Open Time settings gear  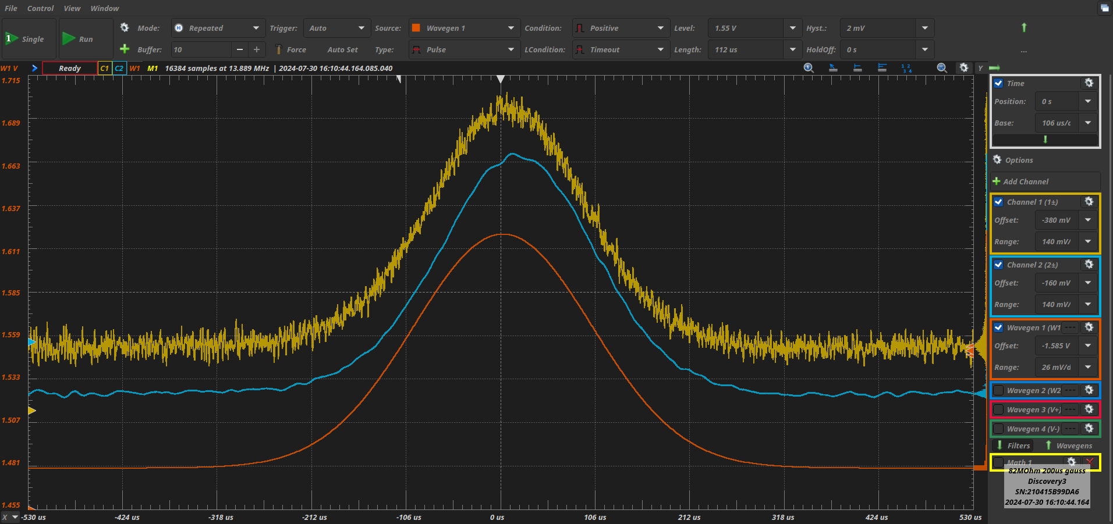pos(1089,83)
